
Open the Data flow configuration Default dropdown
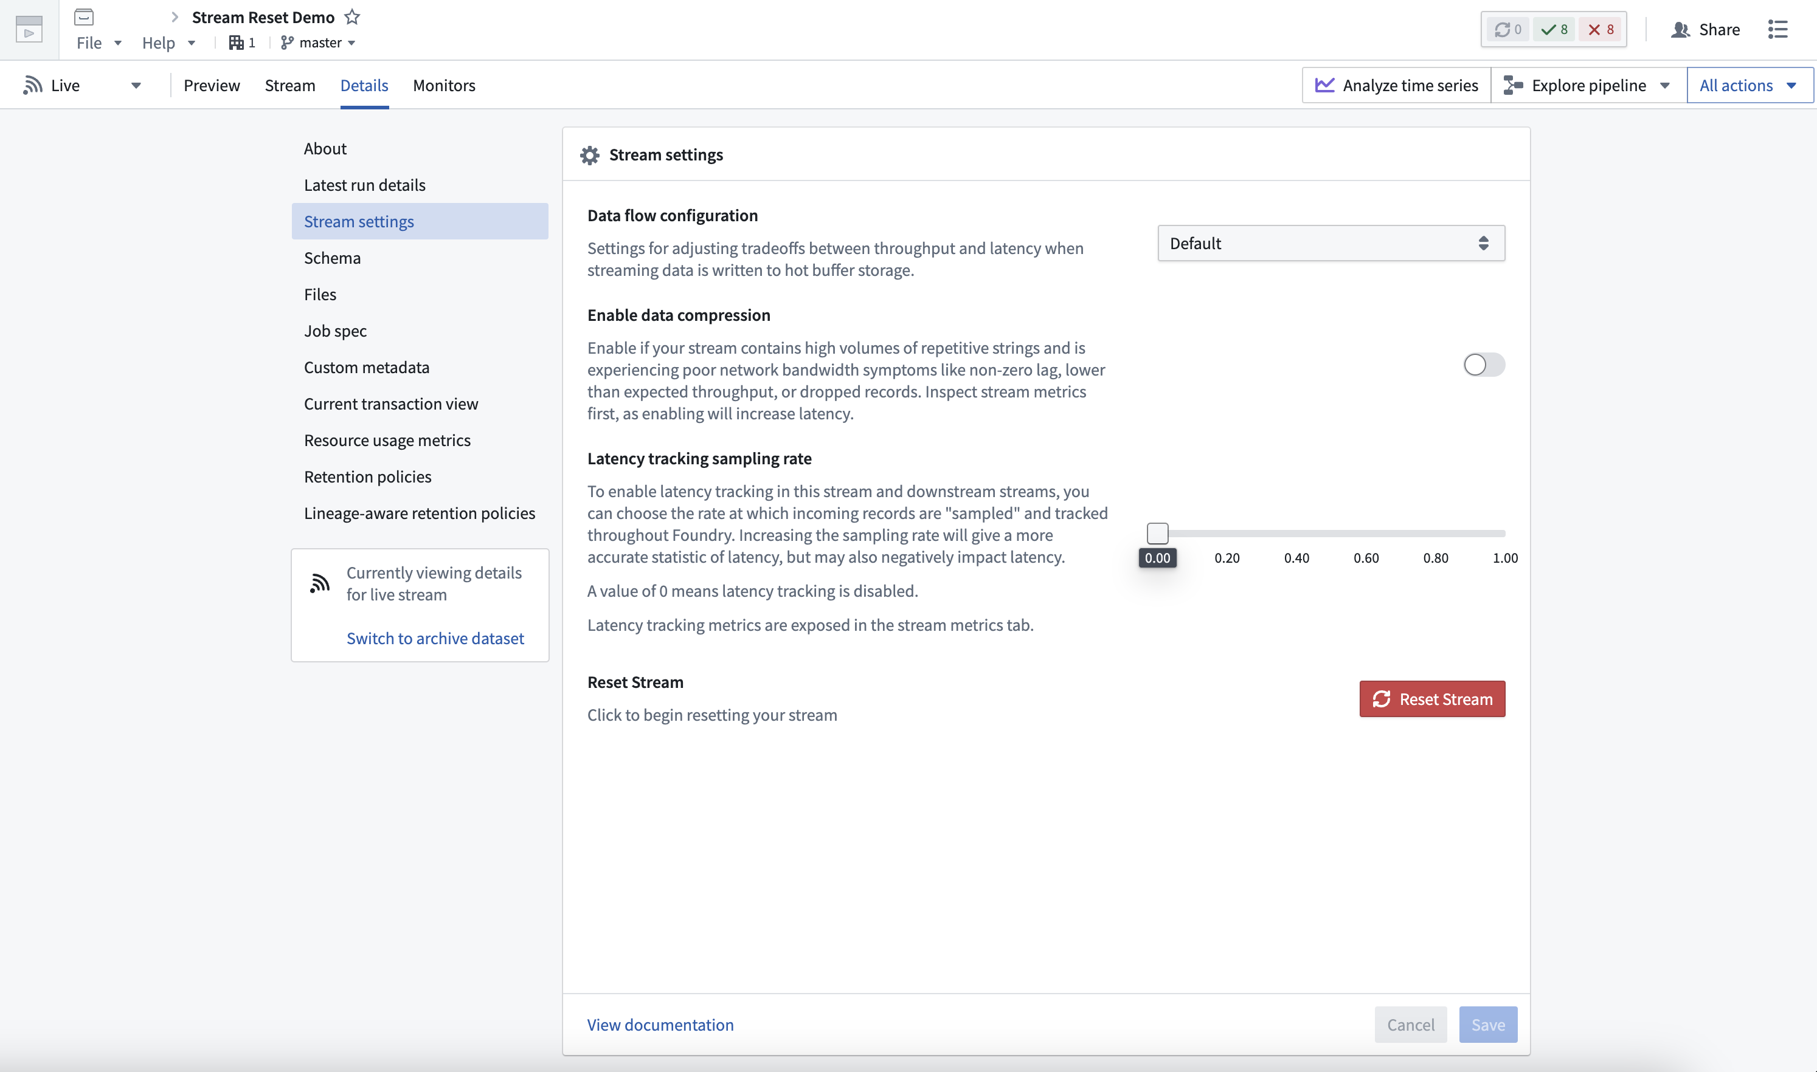coord(1331,244)
